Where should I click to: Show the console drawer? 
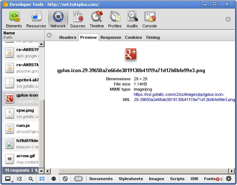19,179
